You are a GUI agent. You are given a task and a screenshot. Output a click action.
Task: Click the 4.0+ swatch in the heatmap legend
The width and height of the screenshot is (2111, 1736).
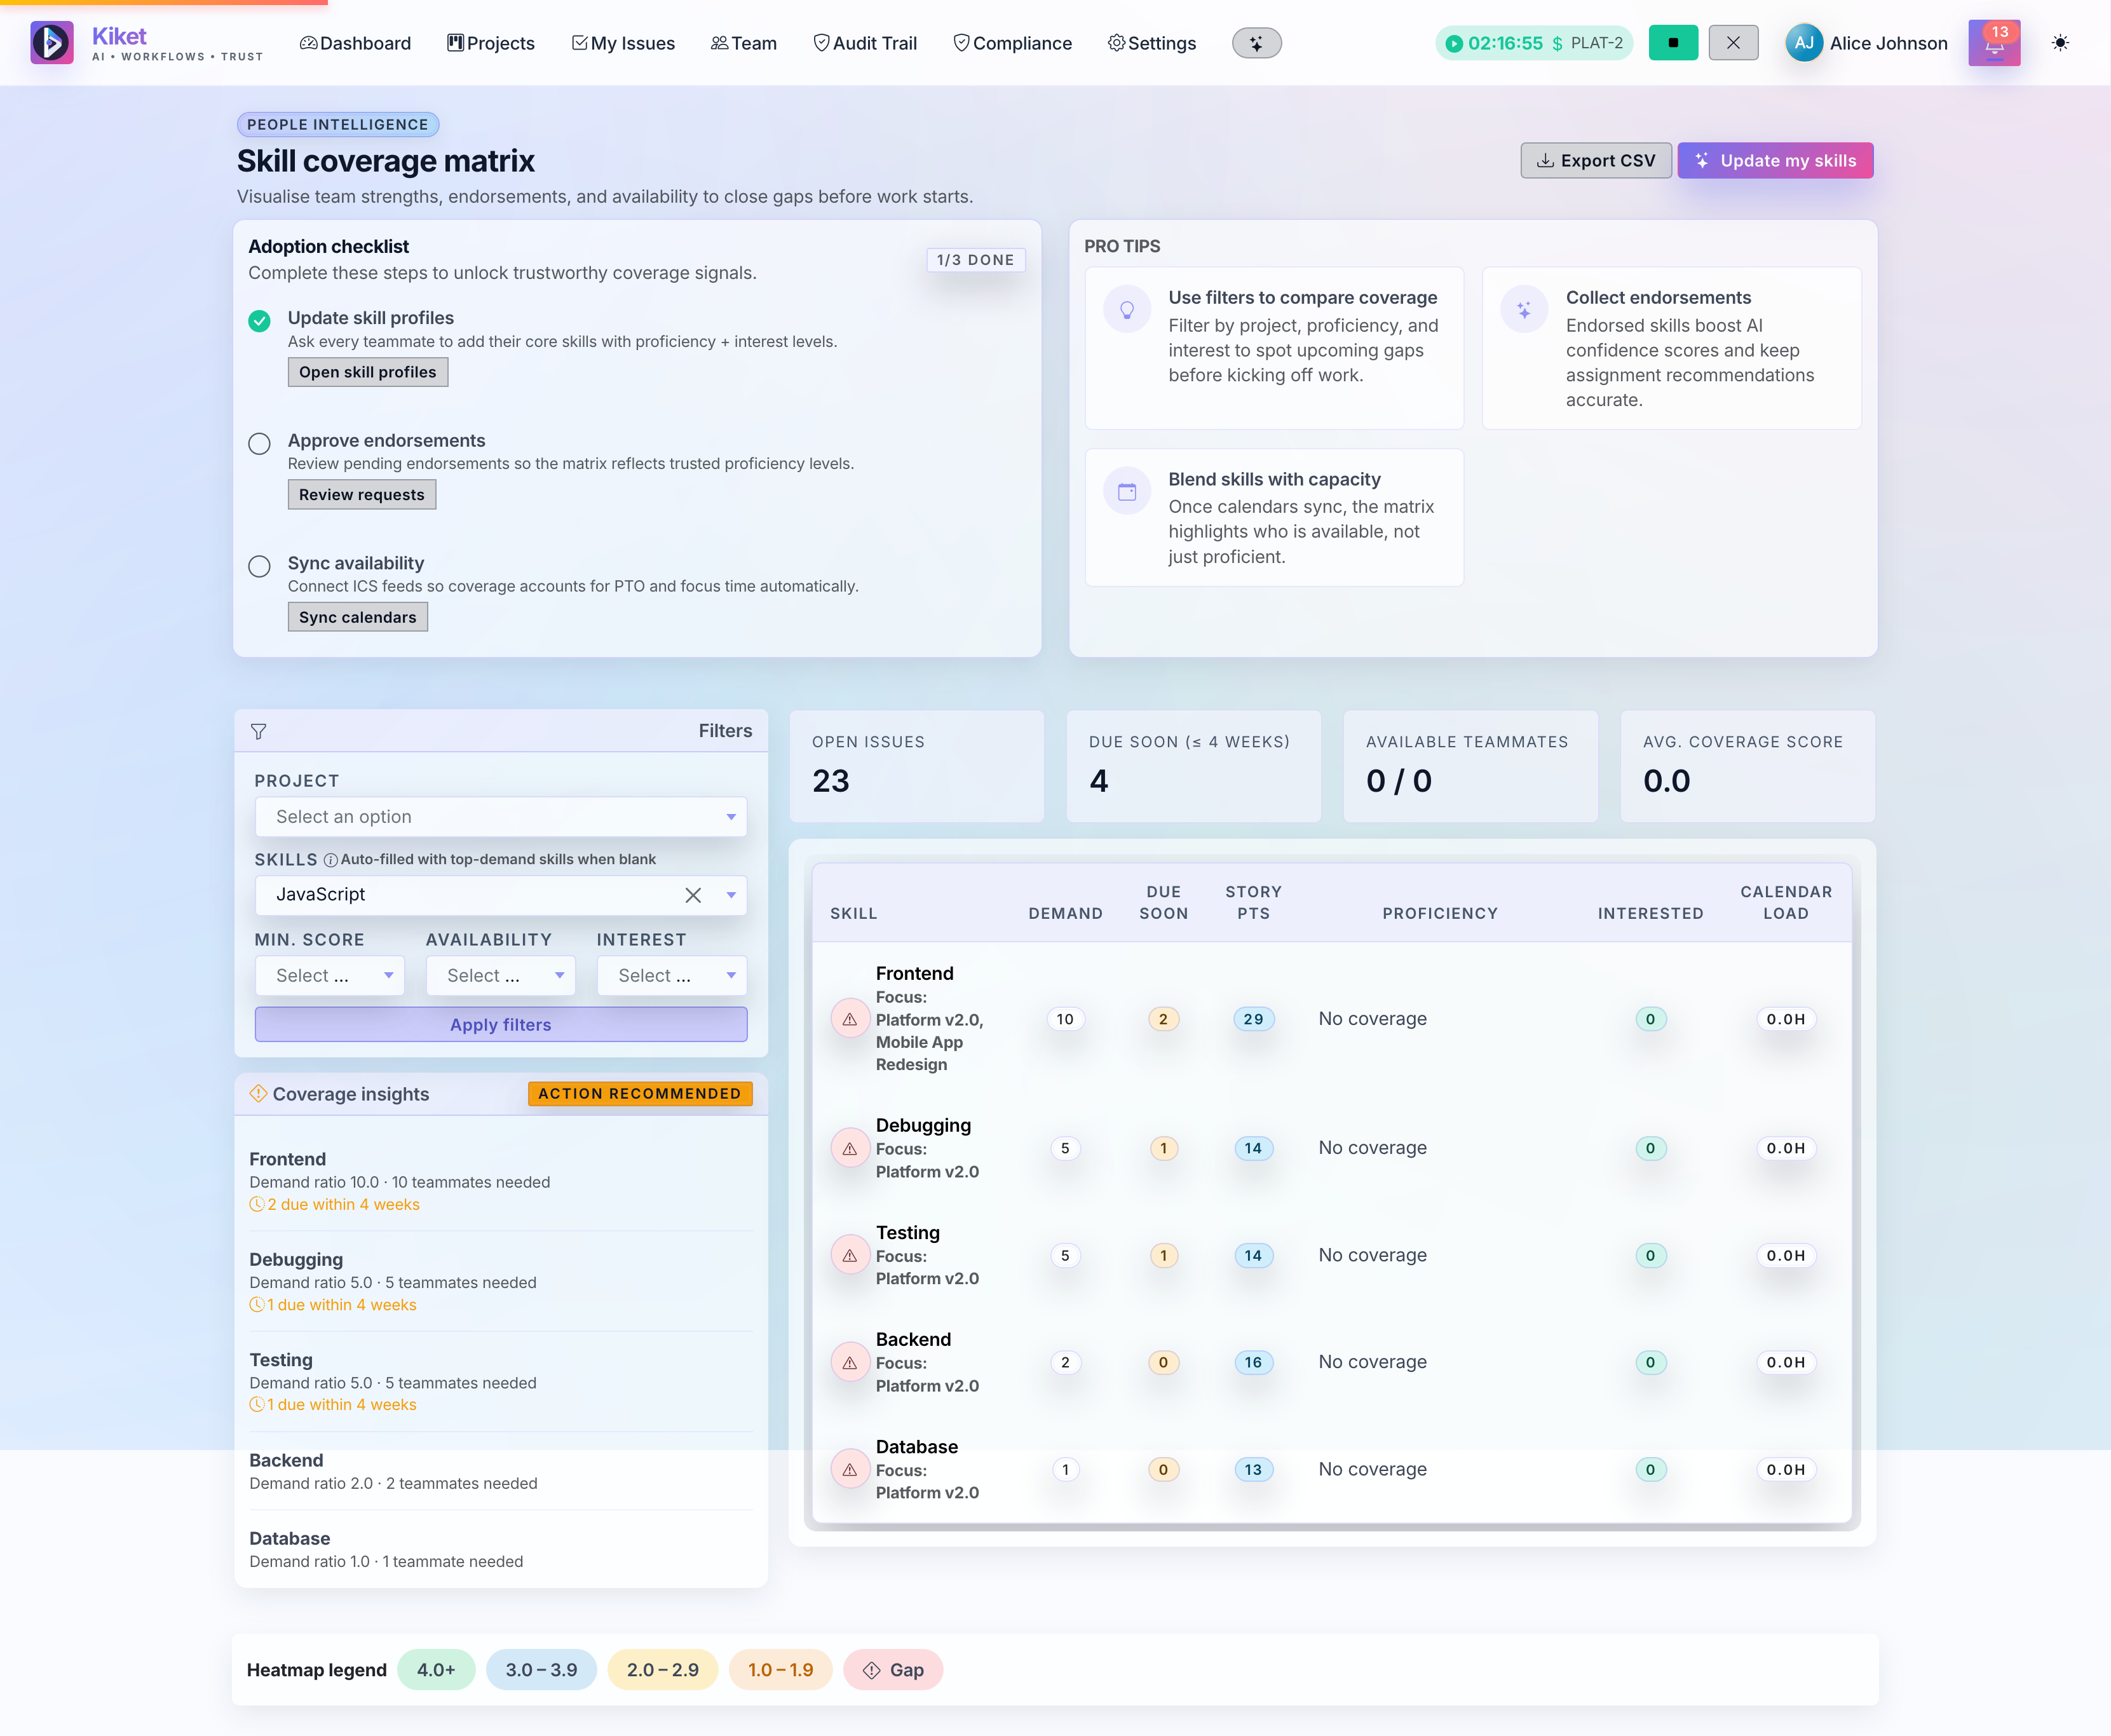click(x=436, y=1669)
